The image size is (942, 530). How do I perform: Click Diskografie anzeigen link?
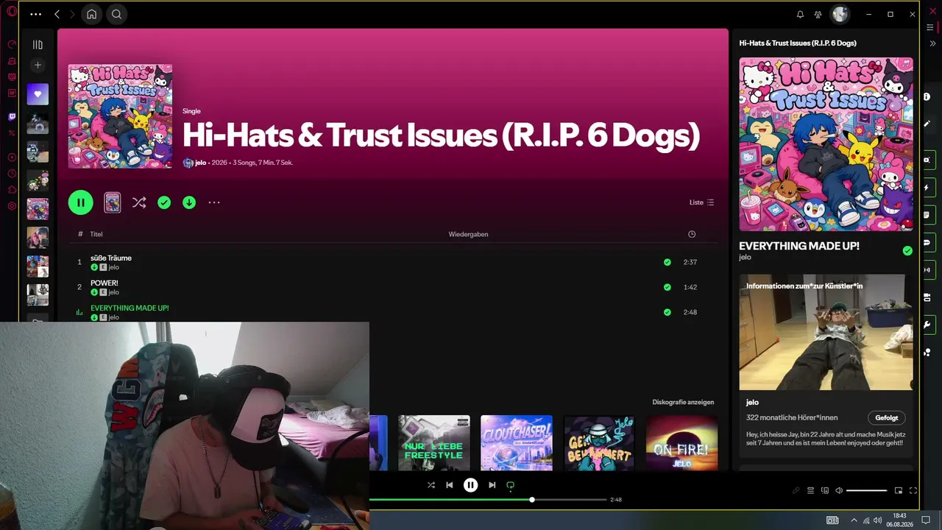683,402
